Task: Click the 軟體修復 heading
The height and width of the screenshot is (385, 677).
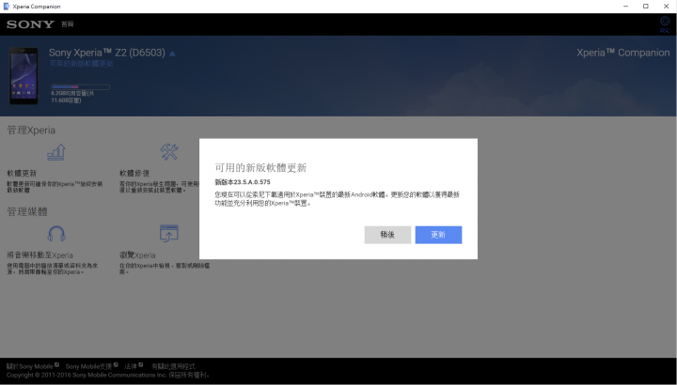Action: tap(134, 174)
